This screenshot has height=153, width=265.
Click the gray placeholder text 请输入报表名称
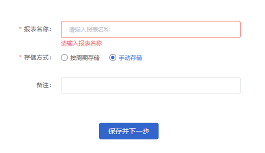(89, 30)
